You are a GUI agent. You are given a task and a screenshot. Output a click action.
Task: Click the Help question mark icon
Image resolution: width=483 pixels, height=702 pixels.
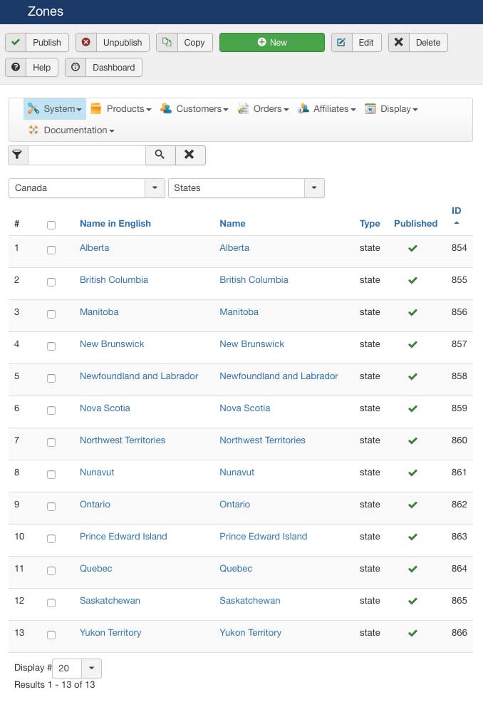[x=16, y=67]
